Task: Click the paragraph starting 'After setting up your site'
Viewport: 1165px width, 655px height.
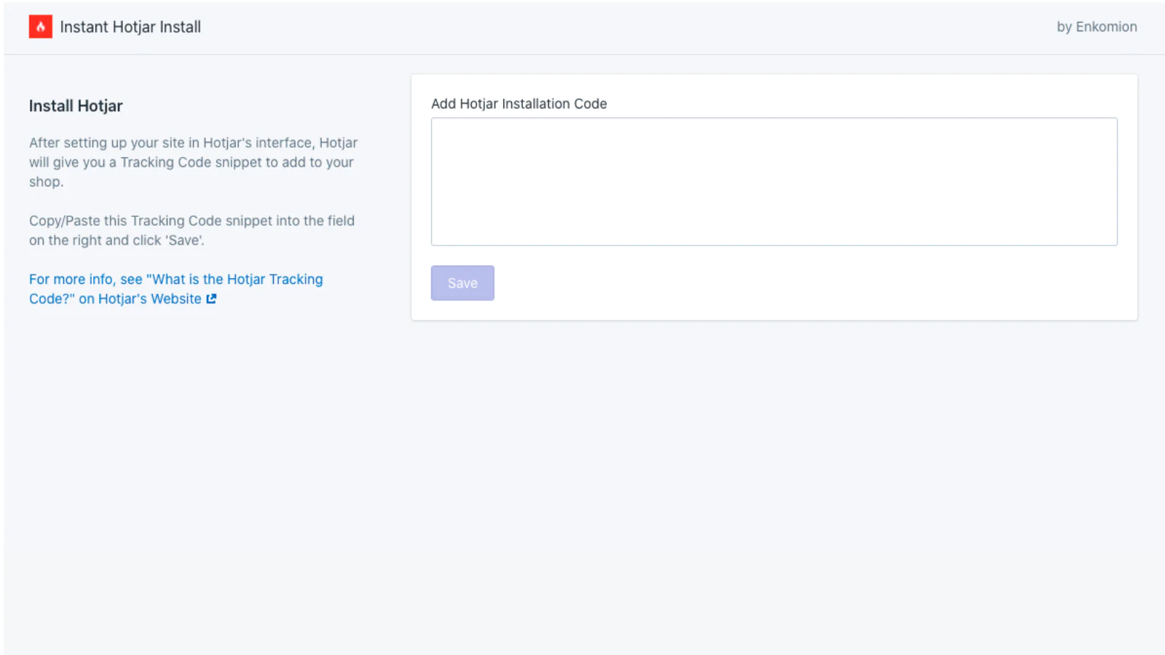Action: point(193,162)
